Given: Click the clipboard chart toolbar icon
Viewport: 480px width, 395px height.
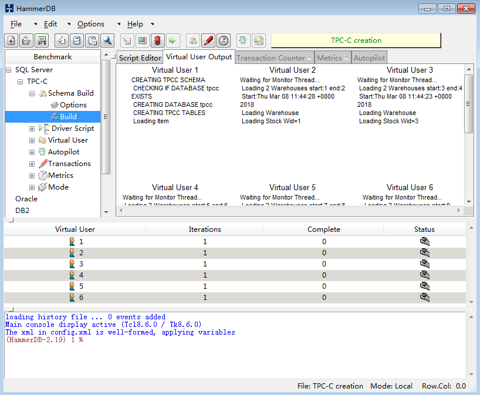Looking at the screenshot, I should (x=77, y=40).
